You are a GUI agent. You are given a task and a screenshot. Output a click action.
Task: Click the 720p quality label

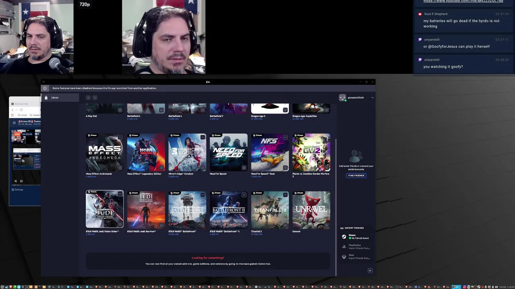[84, 4]
